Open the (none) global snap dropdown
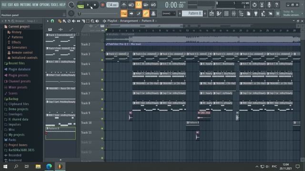This screenshot has height=171, width=305. 169,13
